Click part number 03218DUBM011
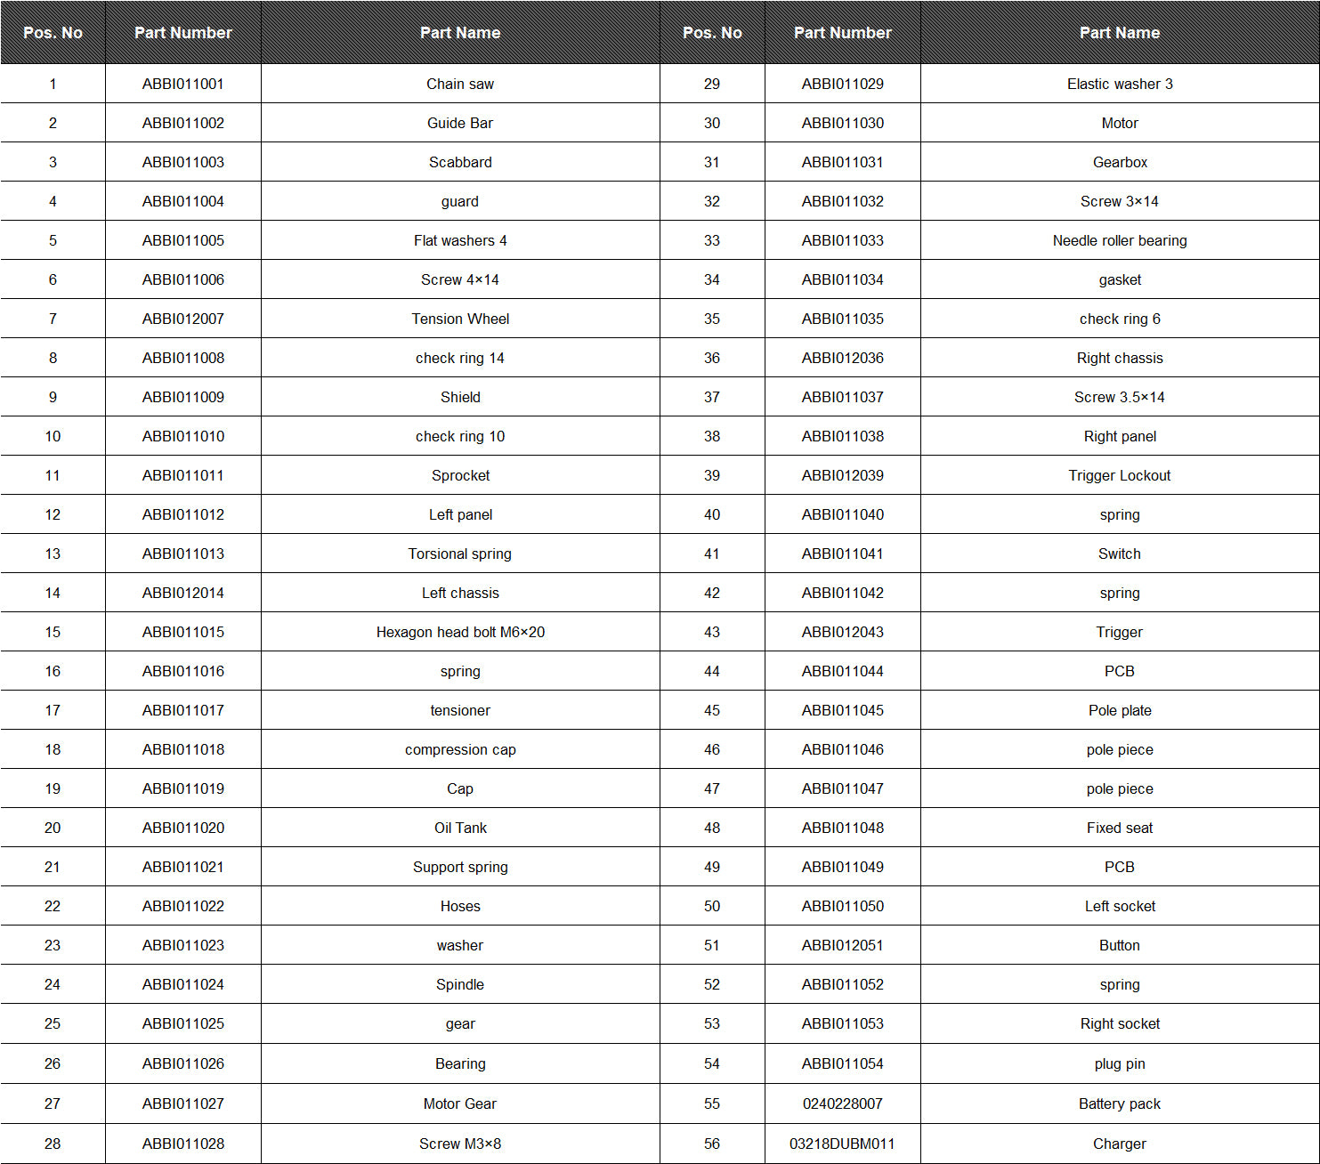This screenshot has height=1164, width=1320. tap(843, 1144)
